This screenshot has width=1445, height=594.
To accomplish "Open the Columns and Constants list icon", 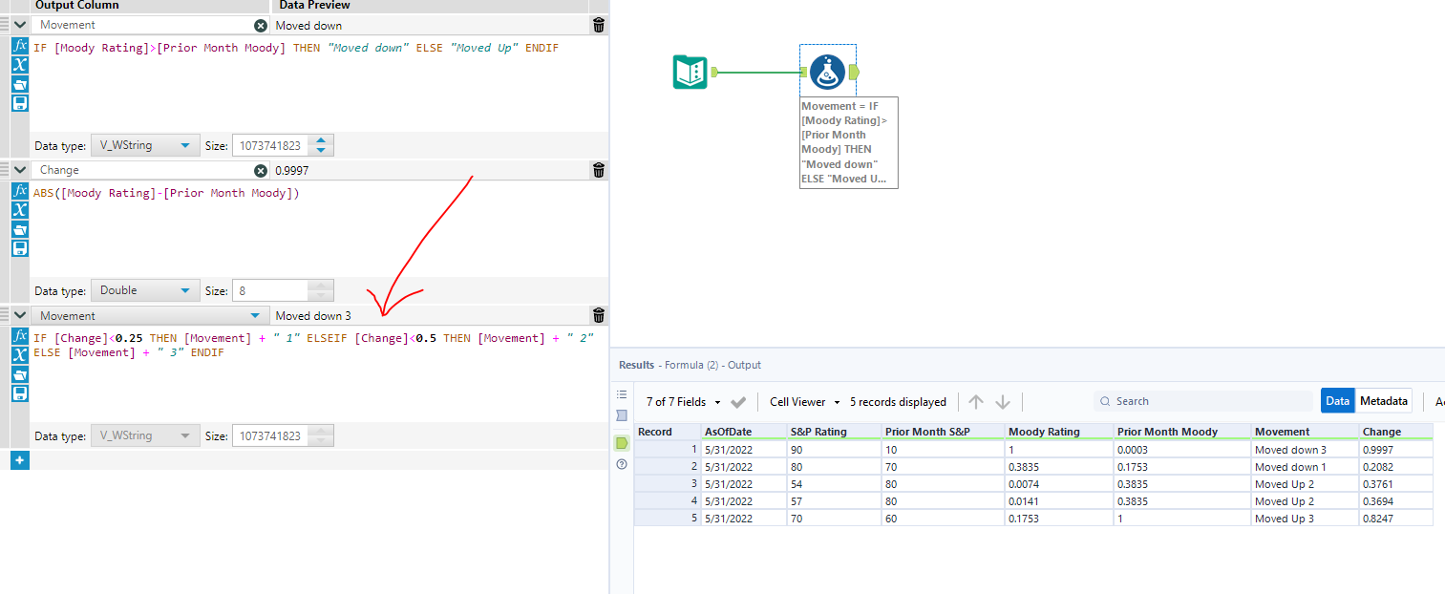I will pyautogui.click(x=19, y=64).
